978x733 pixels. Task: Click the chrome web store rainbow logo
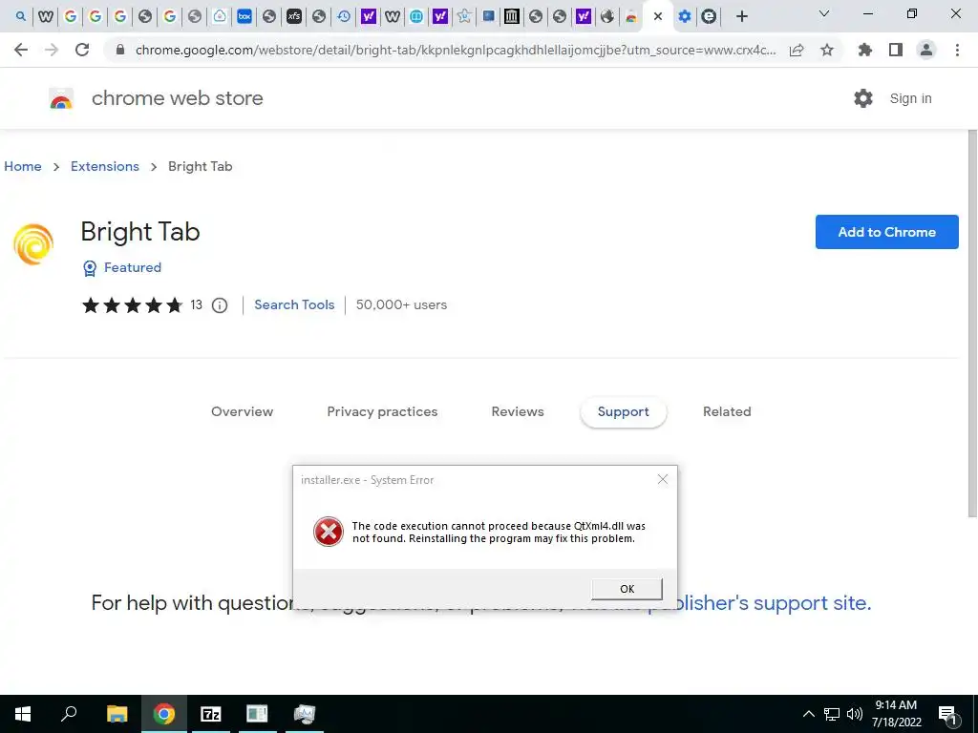[x=61, y=98]
